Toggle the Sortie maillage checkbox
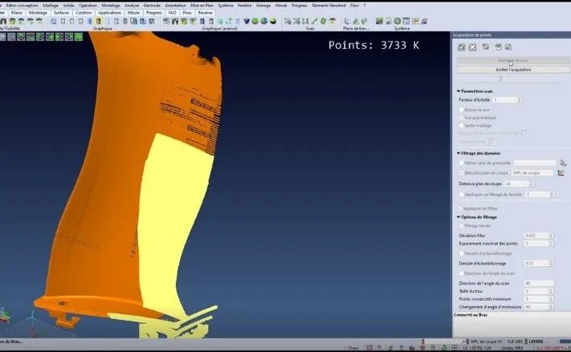 461,125
